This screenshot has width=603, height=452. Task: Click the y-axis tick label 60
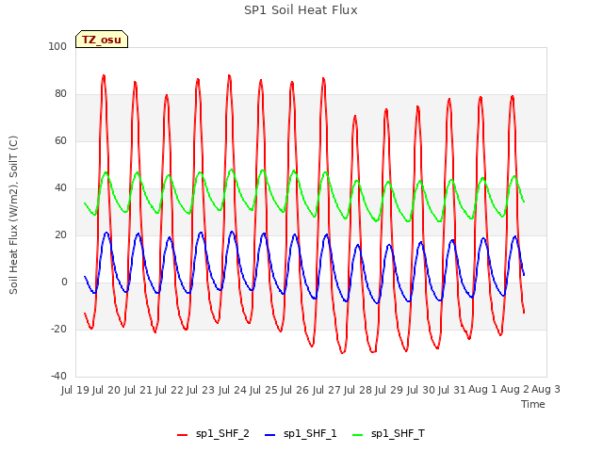point(60,140)
